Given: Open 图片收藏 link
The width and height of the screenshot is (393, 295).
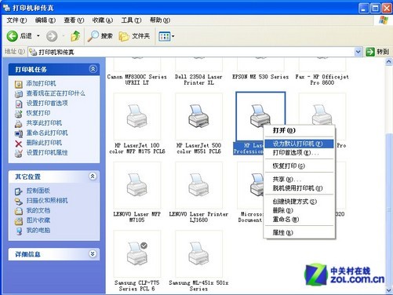Looking at the screenshot, I should click(x=38, y=220).
